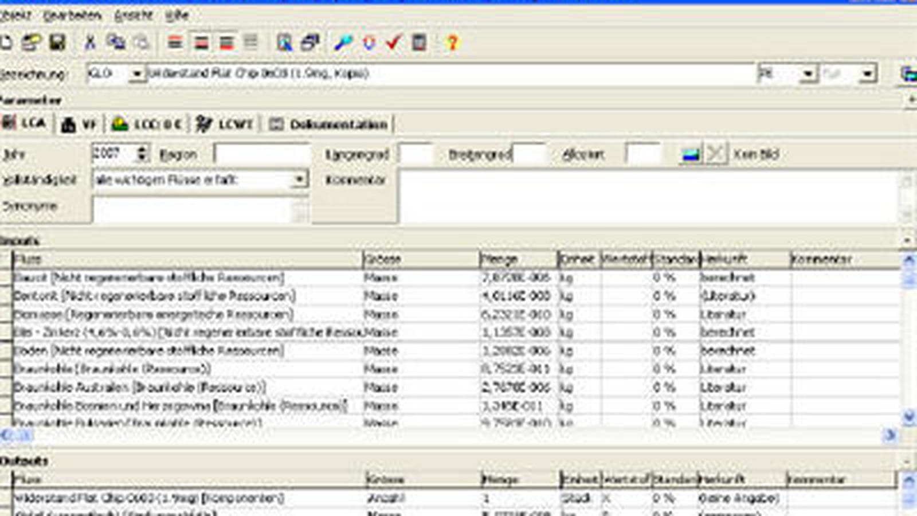The image size is (917, 516).
Task: Collapse the Inputs section
Action: click(908, 240)
